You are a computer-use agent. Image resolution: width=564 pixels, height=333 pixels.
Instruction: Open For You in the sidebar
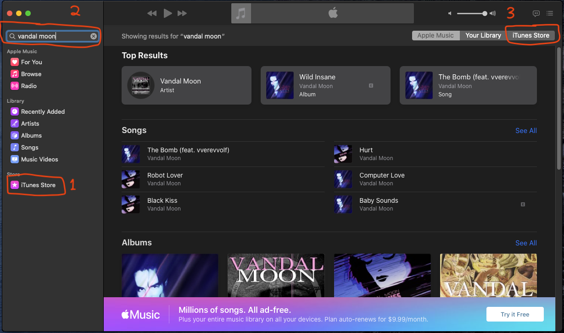click(x=32, y=62)
